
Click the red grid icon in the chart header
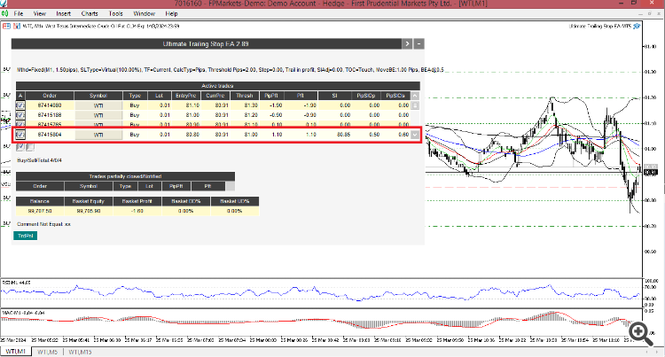point(6,27)
